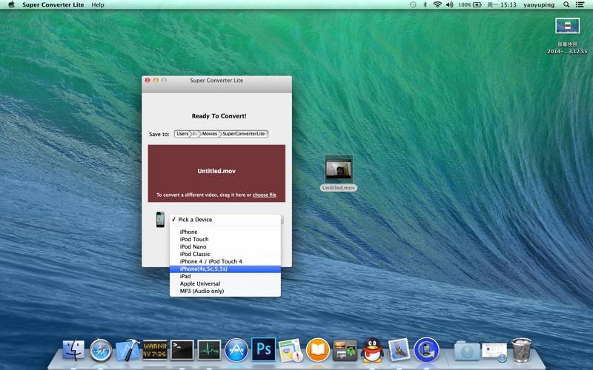
Task: Select the Untitled.mov desktop file thumbnail
Action: (x=339, y=169)
